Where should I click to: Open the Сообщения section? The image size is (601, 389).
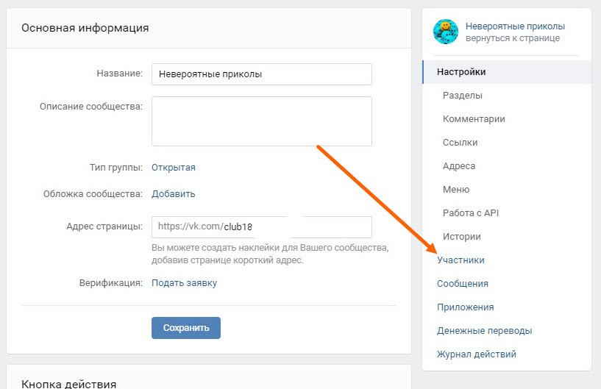point(463,284)
